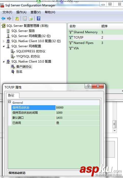123x178 pixels.
Task: Select SQL Server 服务 in the tree
Action: click(x=23, y=31)
